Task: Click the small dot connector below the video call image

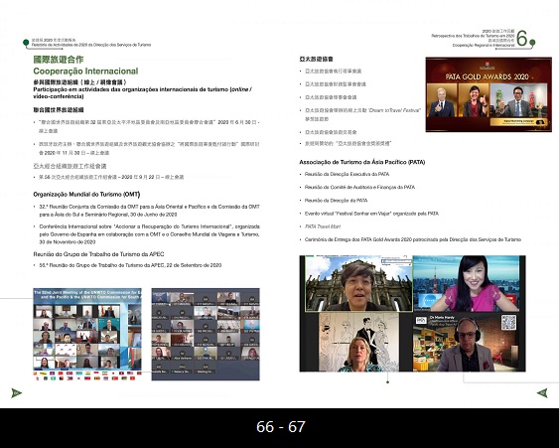Action: pos(388,382)
